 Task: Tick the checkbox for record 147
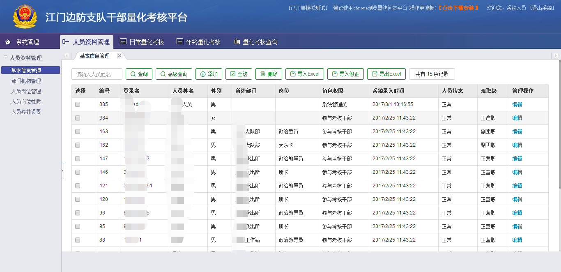pos(78,159)
